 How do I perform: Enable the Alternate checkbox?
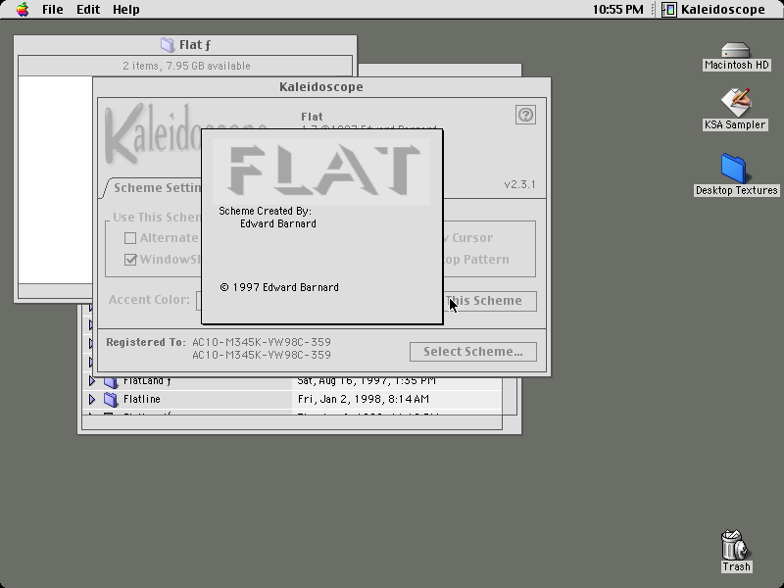tap(130, 238)
